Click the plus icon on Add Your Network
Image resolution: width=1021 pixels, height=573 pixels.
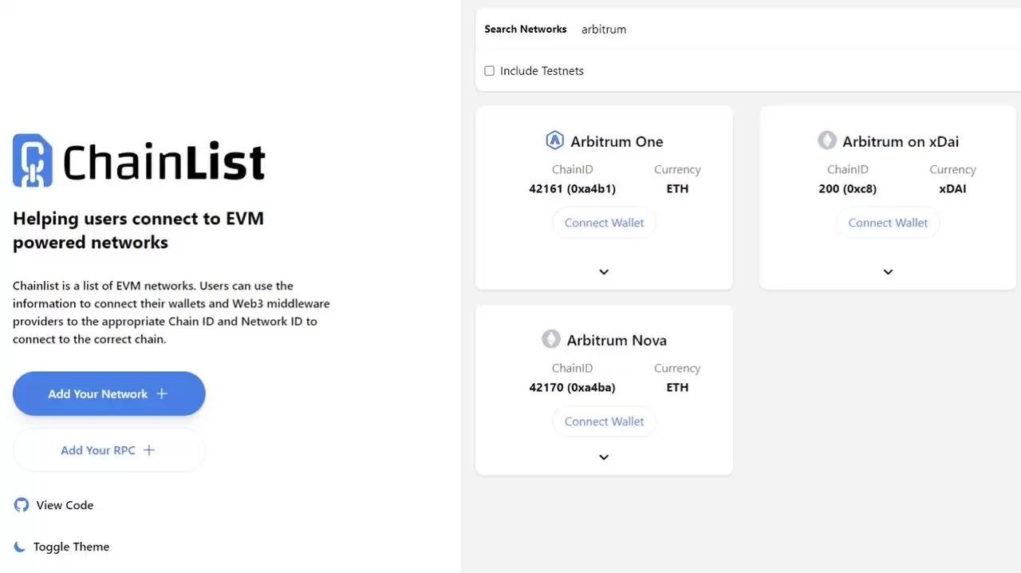[x=162, y=393]
